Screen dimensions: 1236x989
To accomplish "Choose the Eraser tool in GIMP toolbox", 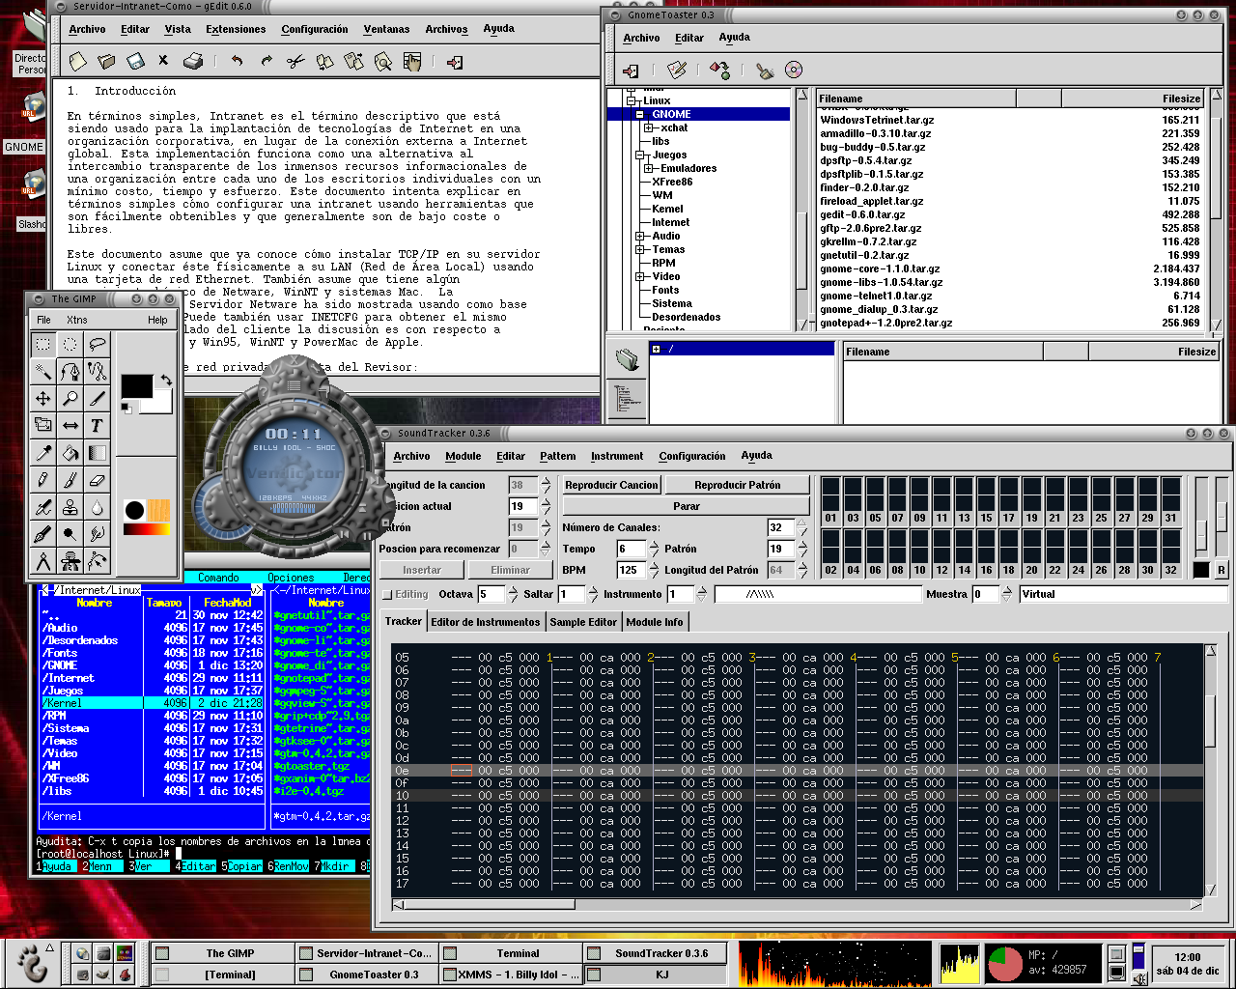I will (x=97, y=479).
